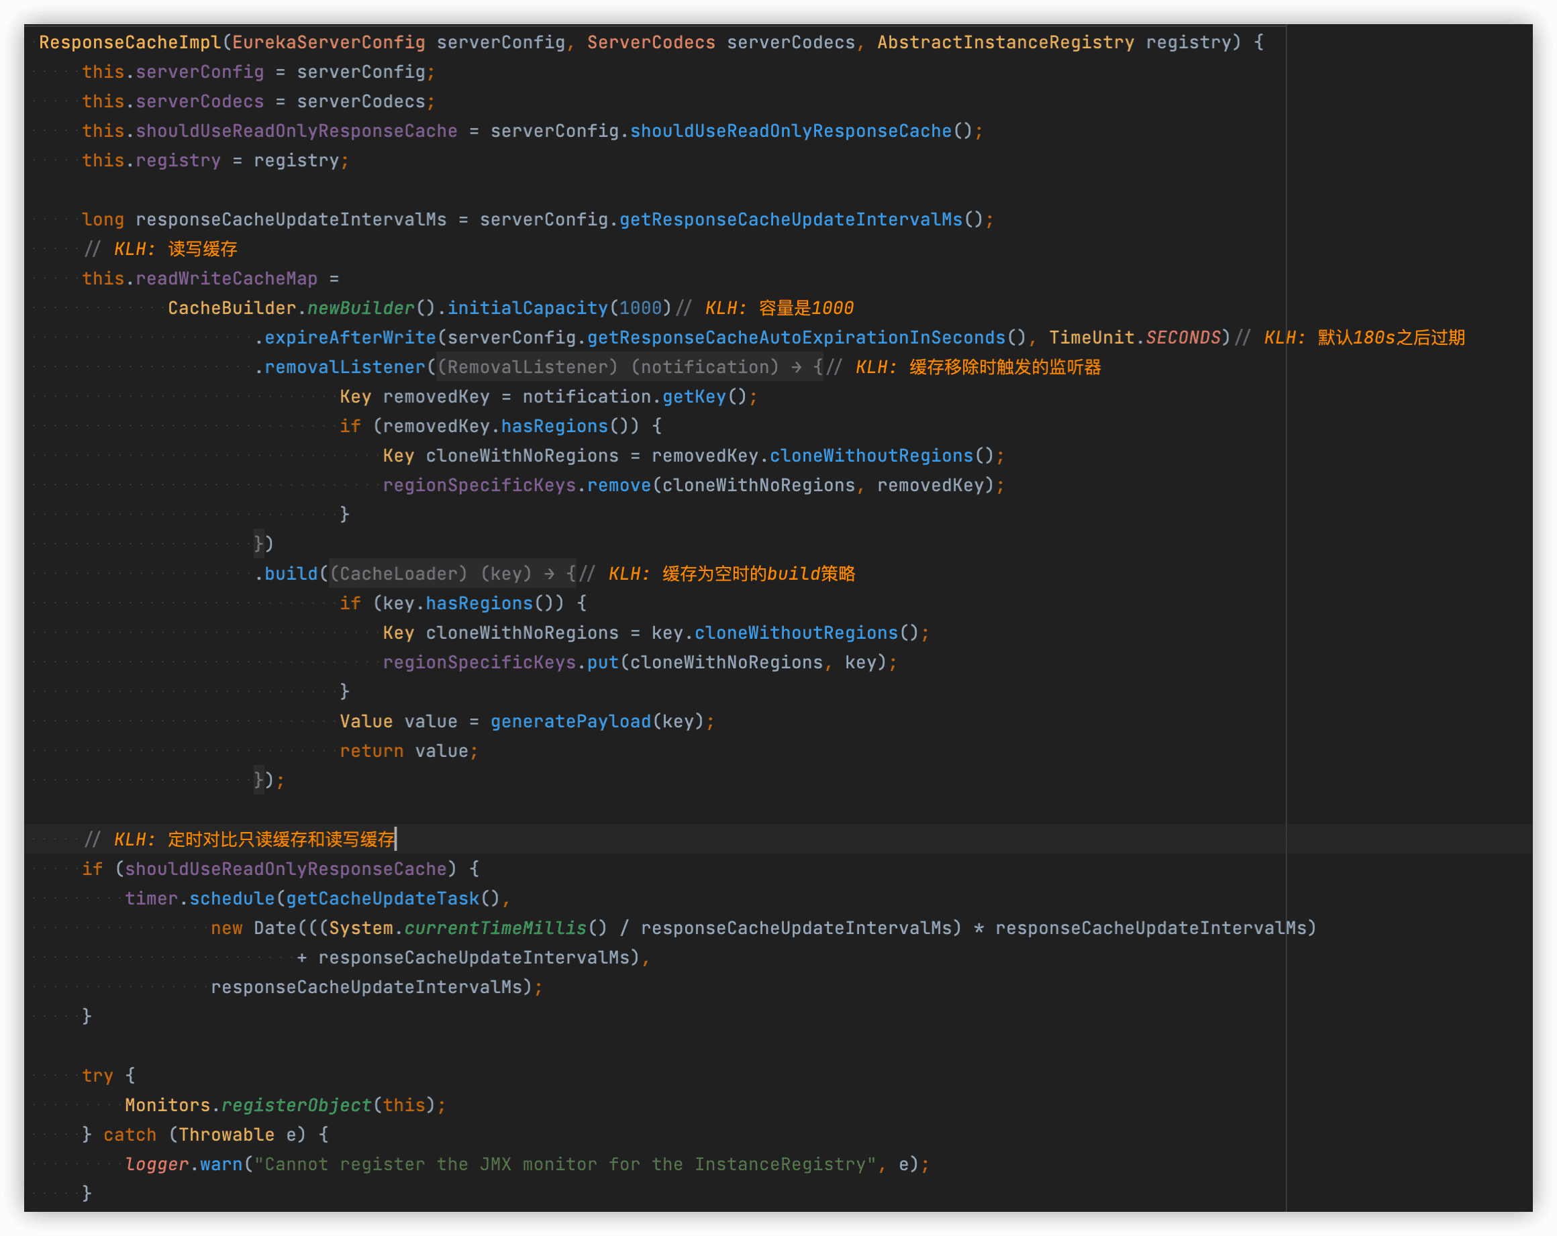This screenshot has width=1557, height=1236.
Task: Click the Value type declaration
Action: pos(366,722)
